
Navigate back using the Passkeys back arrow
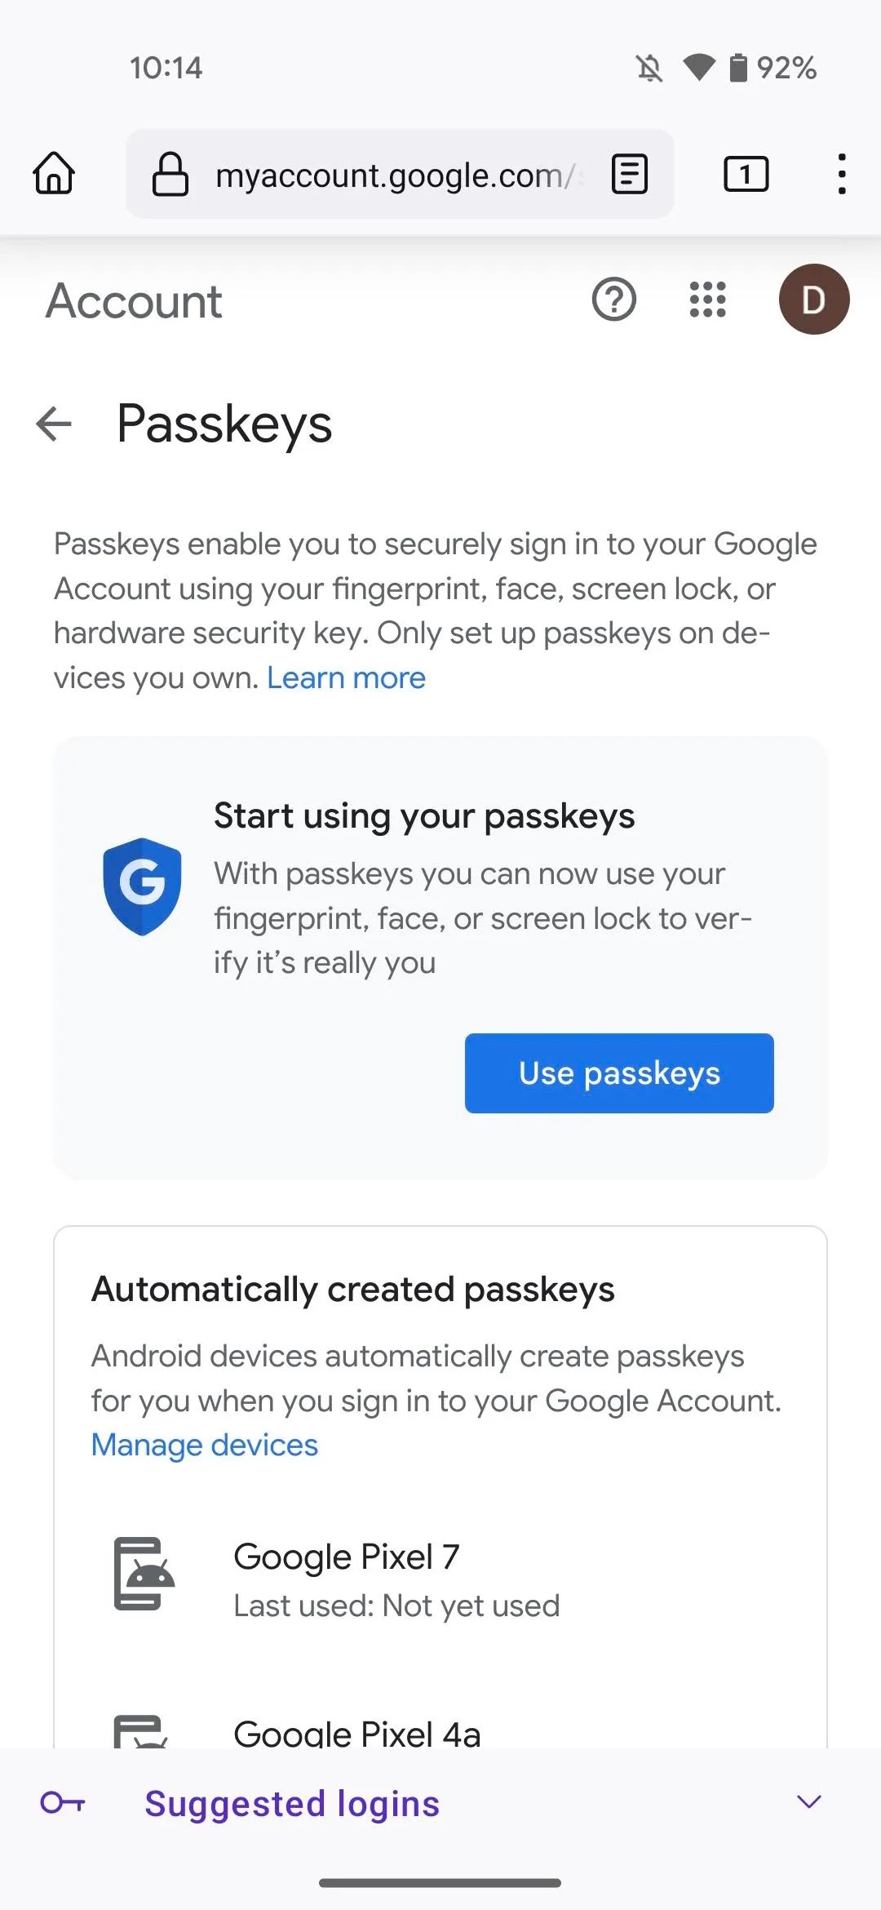pyautogui.click(x=54, y=424)
